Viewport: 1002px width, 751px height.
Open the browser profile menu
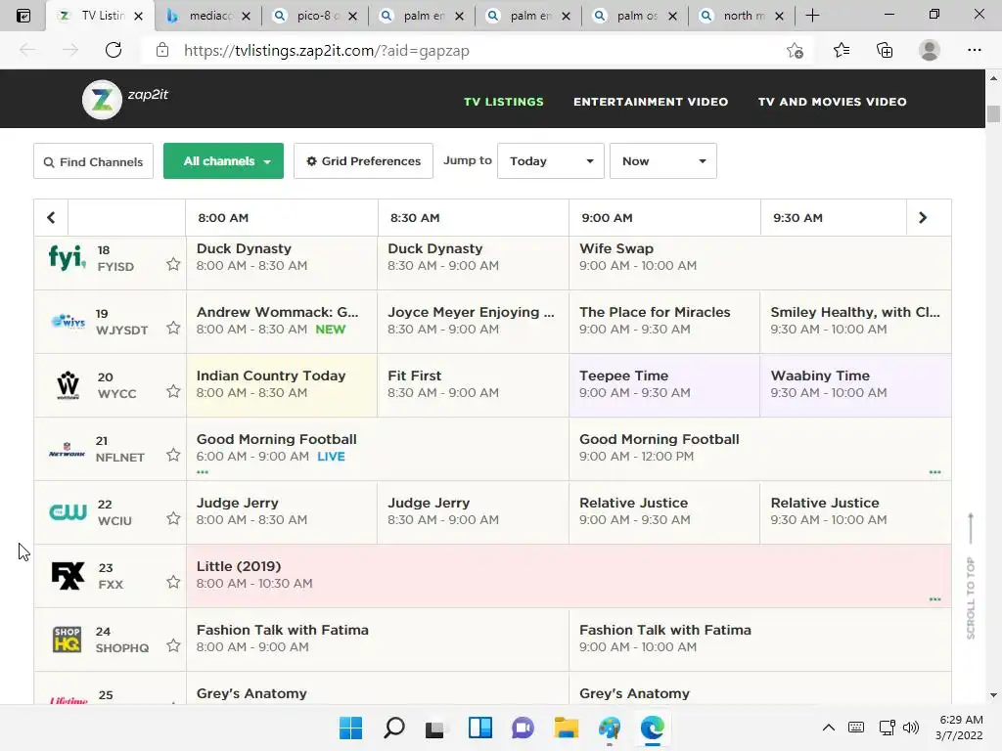click(x=930, y=51)
